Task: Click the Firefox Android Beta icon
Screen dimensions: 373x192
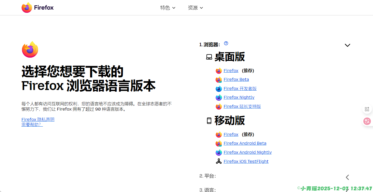Action: pyautogui.click(x=219, y=143)
